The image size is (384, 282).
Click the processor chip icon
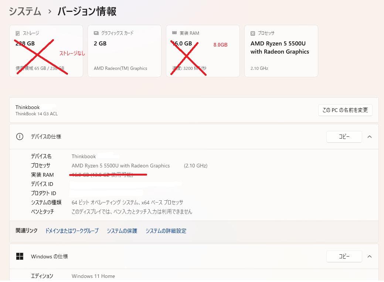point(253,33)
